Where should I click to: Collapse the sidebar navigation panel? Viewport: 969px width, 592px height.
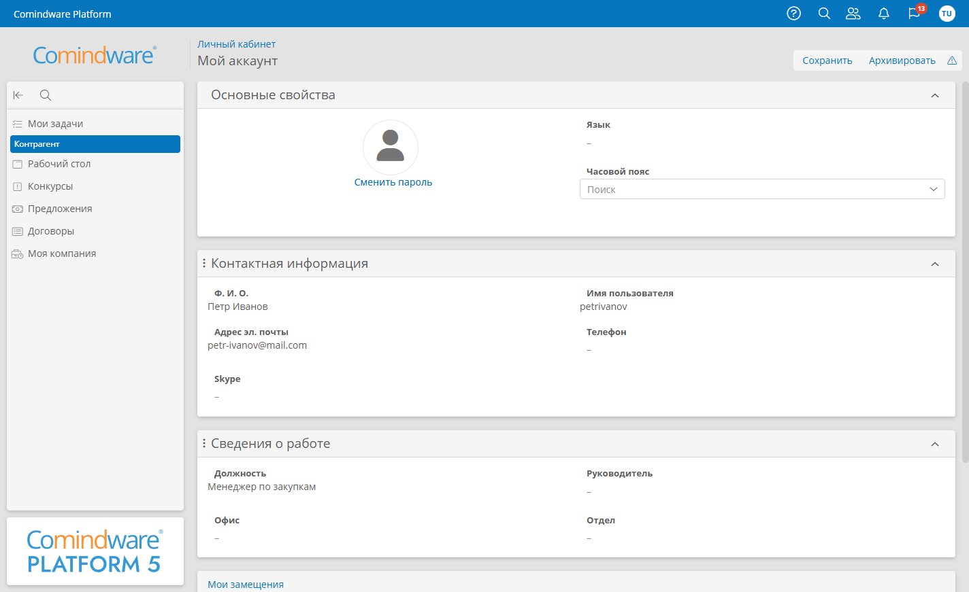click(x=18, y=95)
